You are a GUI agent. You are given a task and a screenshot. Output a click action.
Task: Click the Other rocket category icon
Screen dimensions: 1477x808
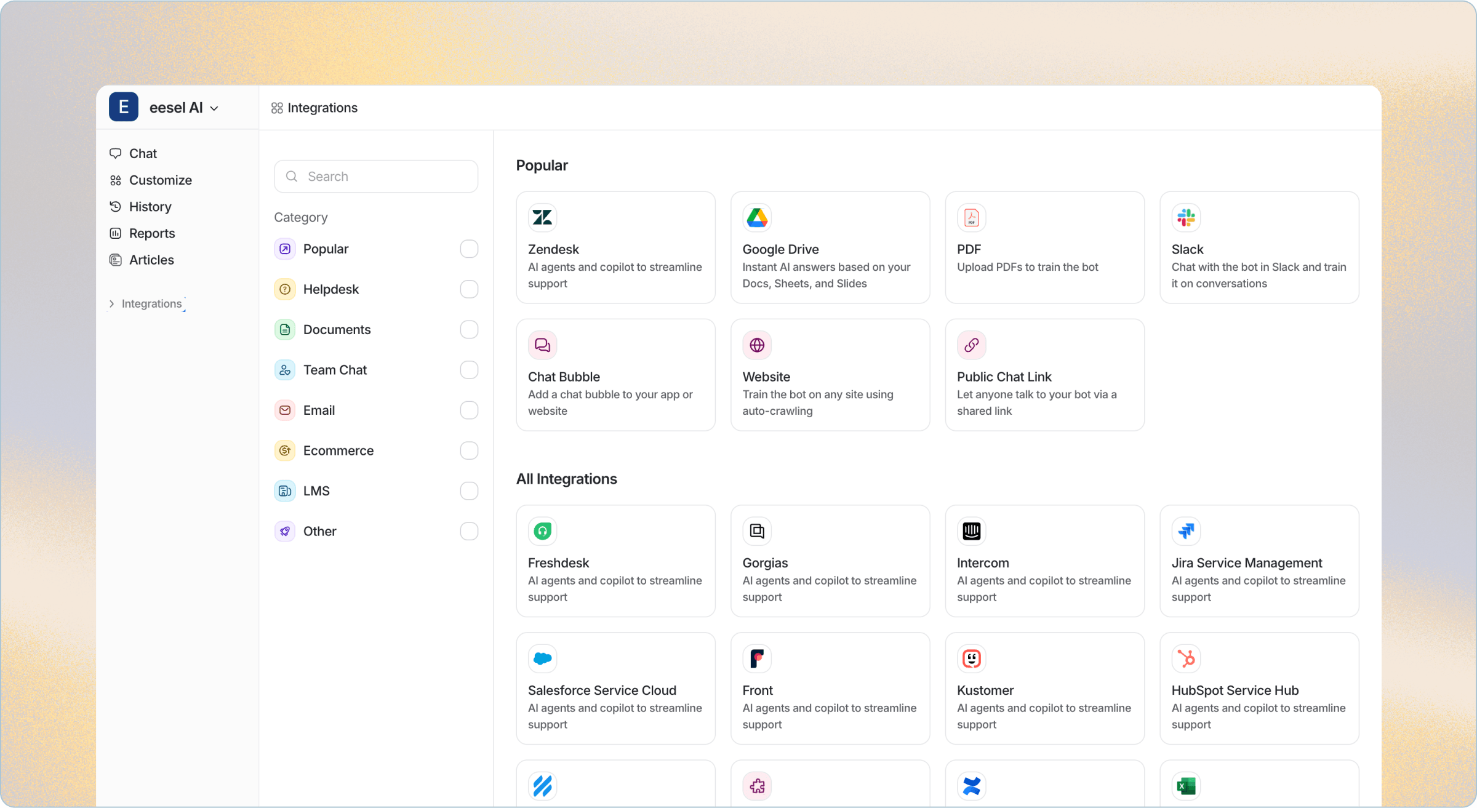[284, 531]
